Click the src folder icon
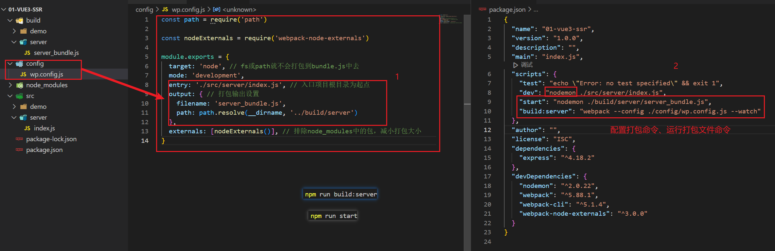The height and width of the screenshot is (251, 775). click(x=20, y=96)
